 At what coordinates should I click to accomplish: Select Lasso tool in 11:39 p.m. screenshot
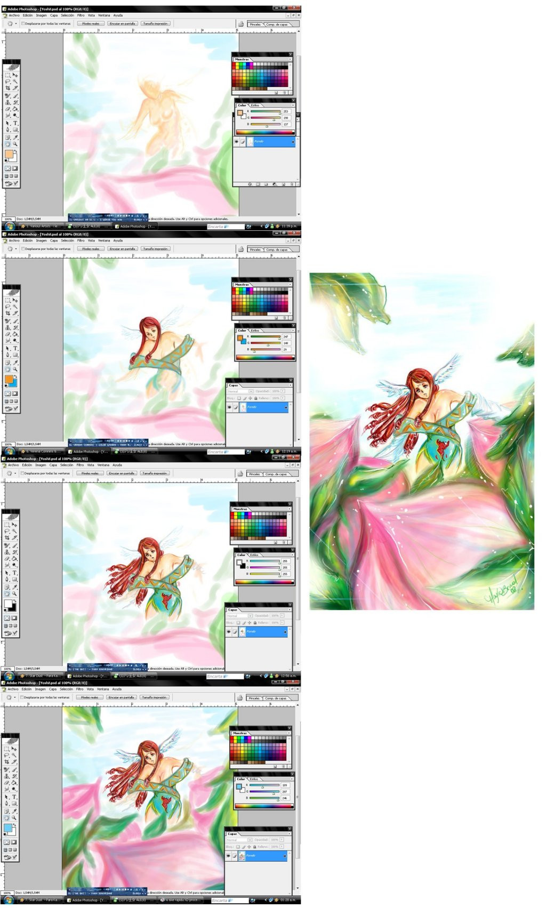click(x=7, y=82)
